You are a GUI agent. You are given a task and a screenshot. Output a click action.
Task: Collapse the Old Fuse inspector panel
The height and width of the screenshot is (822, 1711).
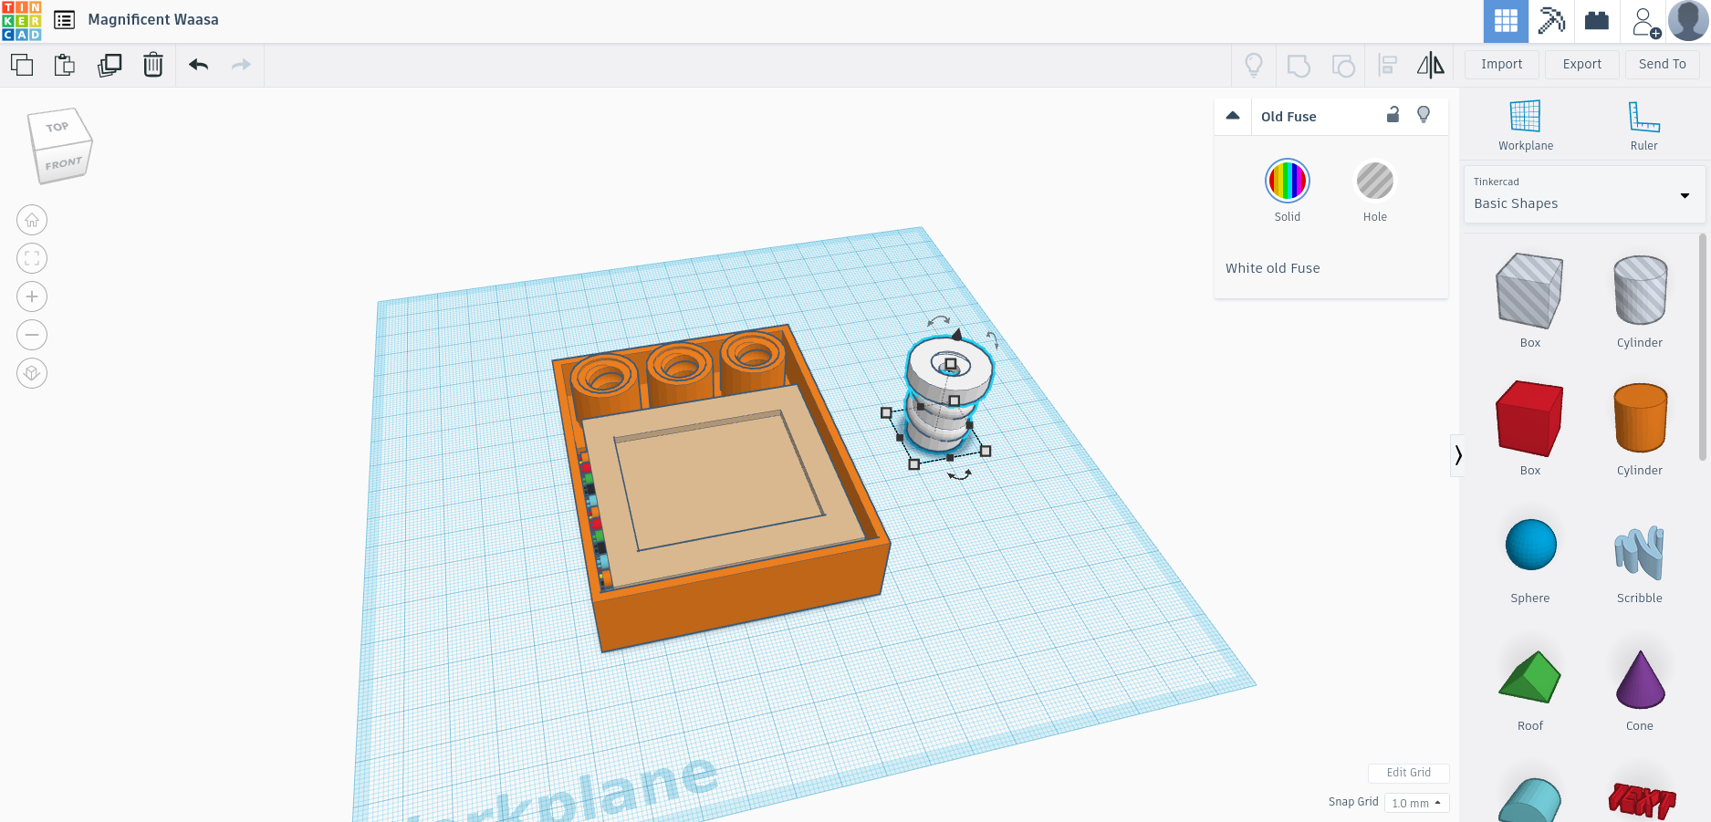coord(1233,116)
